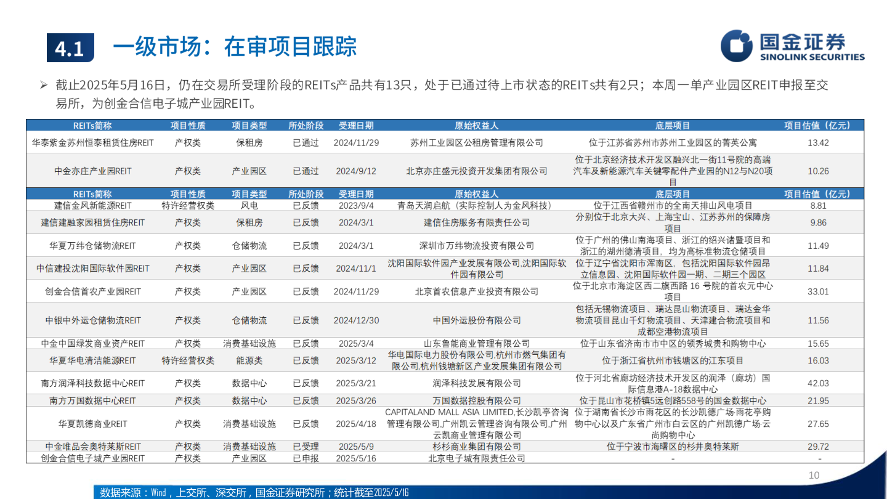
Task: Click the valuation 27.65
Action: (x=818, y=424)
